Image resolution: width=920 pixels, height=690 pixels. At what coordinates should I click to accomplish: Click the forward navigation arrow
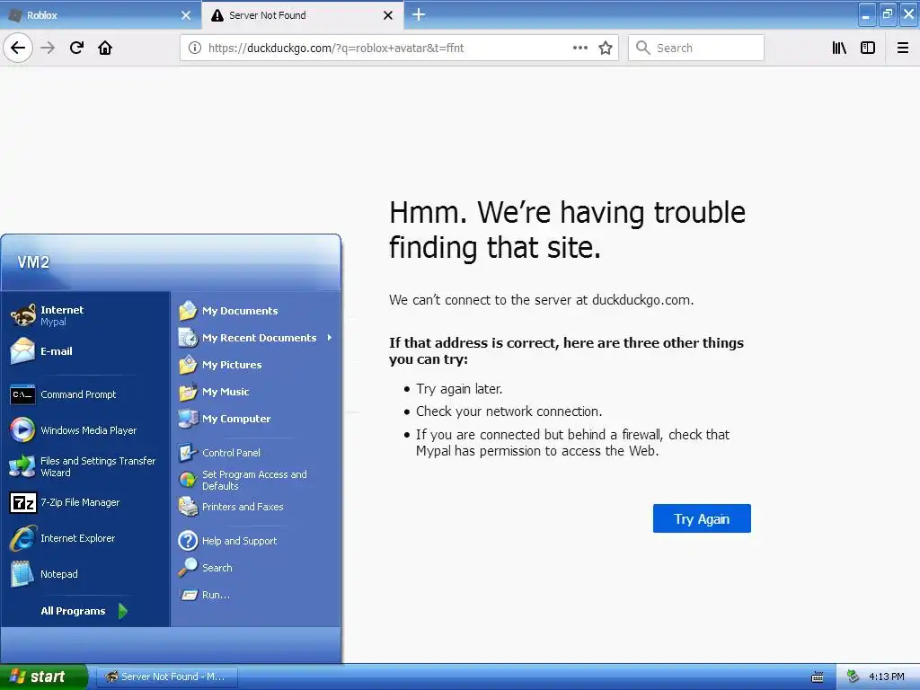coord(48,48)
